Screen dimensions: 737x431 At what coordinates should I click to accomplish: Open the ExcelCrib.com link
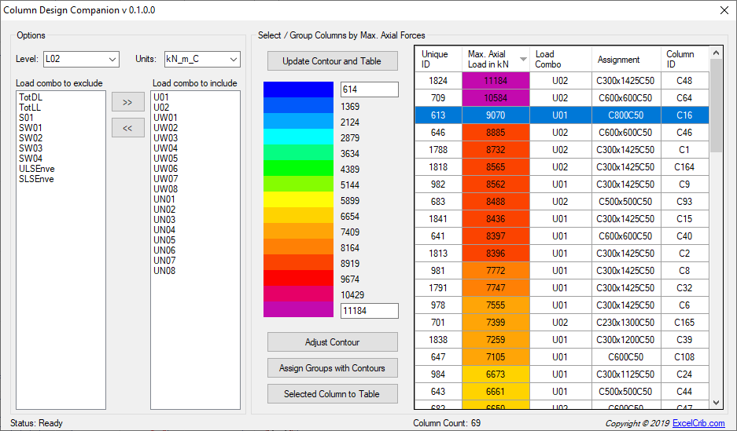point(698,423)
